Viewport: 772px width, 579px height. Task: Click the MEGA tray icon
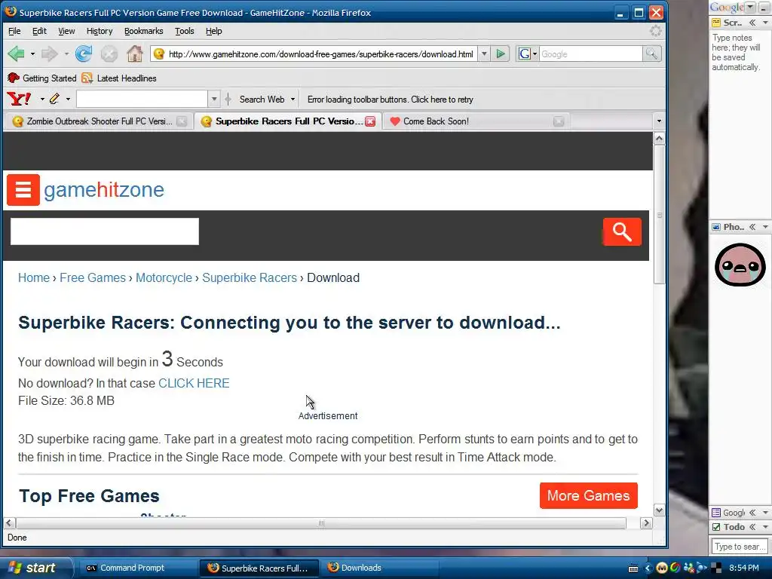click(x=662, y=568)
